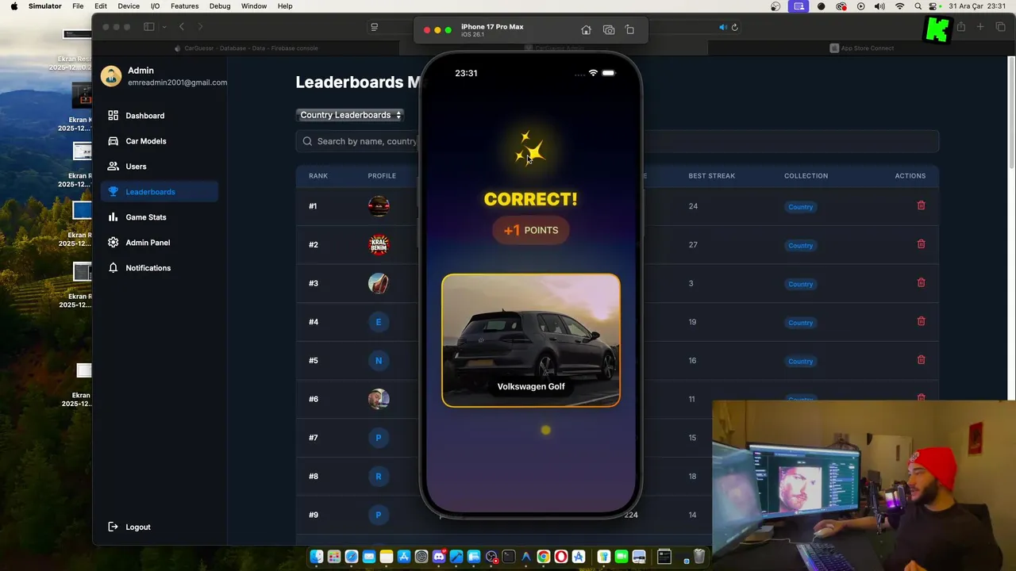Image resolution: width=1016 pixels, height=571 pixels.
Task: Open Finder from the Dock
Action: click(x=317, y=557)
